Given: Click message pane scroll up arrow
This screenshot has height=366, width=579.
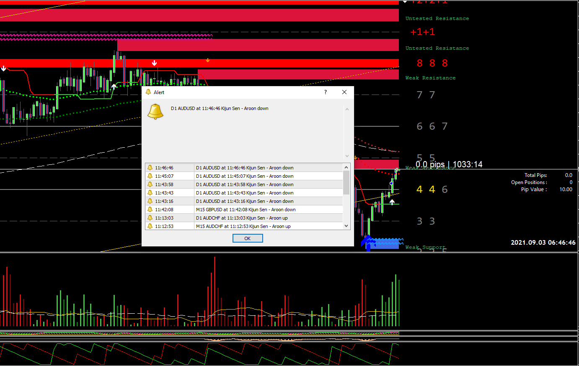Looking at the screenshot, I should [x=347, y=110].
